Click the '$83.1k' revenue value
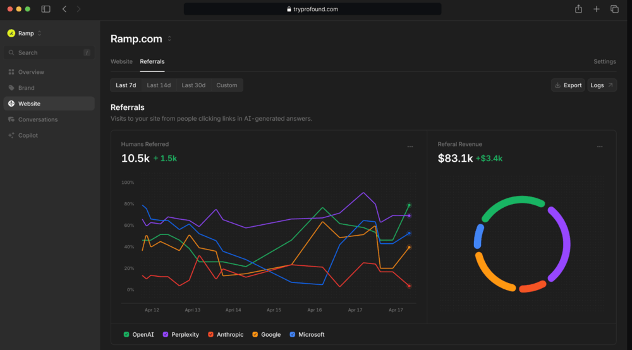Image resolution: width=632 pixels, height=350 pixels. click(455, 159)
